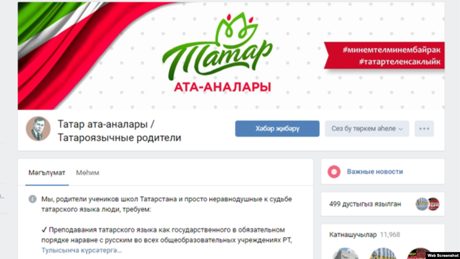Expand full description via Тулысынча күрсәтергә
460x259 pixels.
pos(81,250)
